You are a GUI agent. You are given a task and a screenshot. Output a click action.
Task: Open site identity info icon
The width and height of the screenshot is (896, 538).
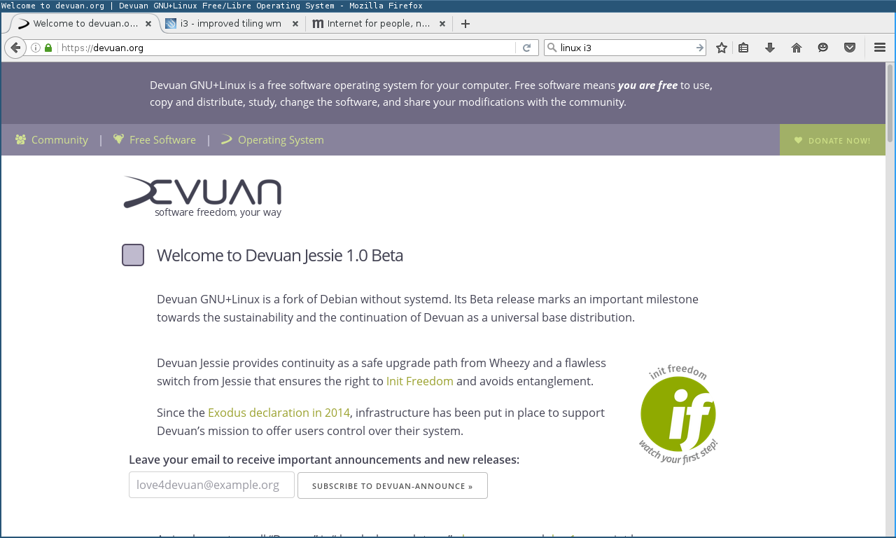pyautogui.click(x=35, y=48)
